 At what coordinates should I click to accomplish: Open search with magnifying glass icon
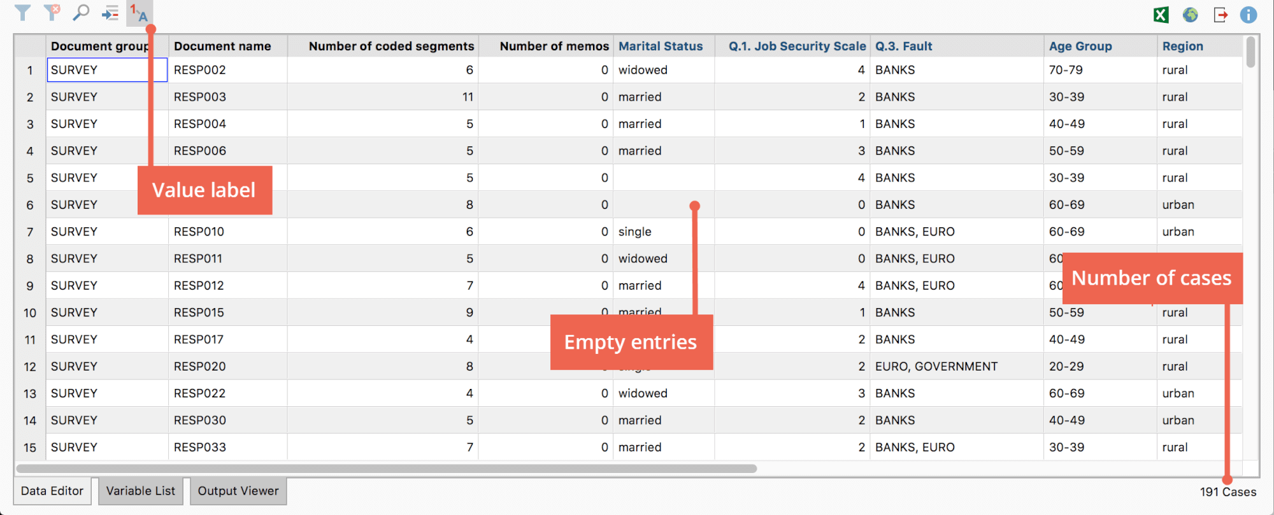81,13
